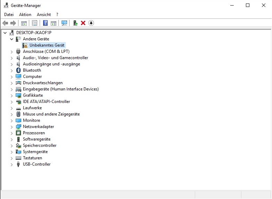Click the disable device down-arrow icon
This screenshot has height=199, width=272.
91,23
